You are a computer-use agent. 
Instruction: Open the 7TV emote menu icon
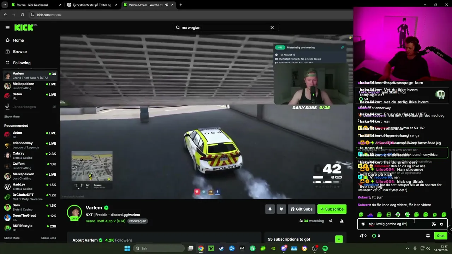[434, 224]
